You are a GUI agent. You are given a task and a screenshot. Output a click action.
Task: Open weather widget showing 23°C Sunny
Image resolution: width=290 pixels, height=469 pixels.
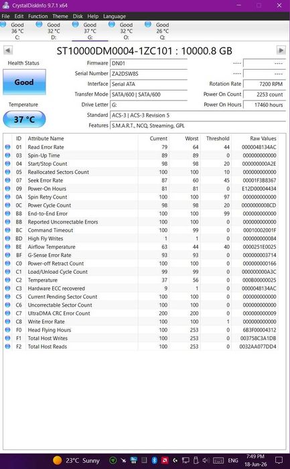coord(76,460)
